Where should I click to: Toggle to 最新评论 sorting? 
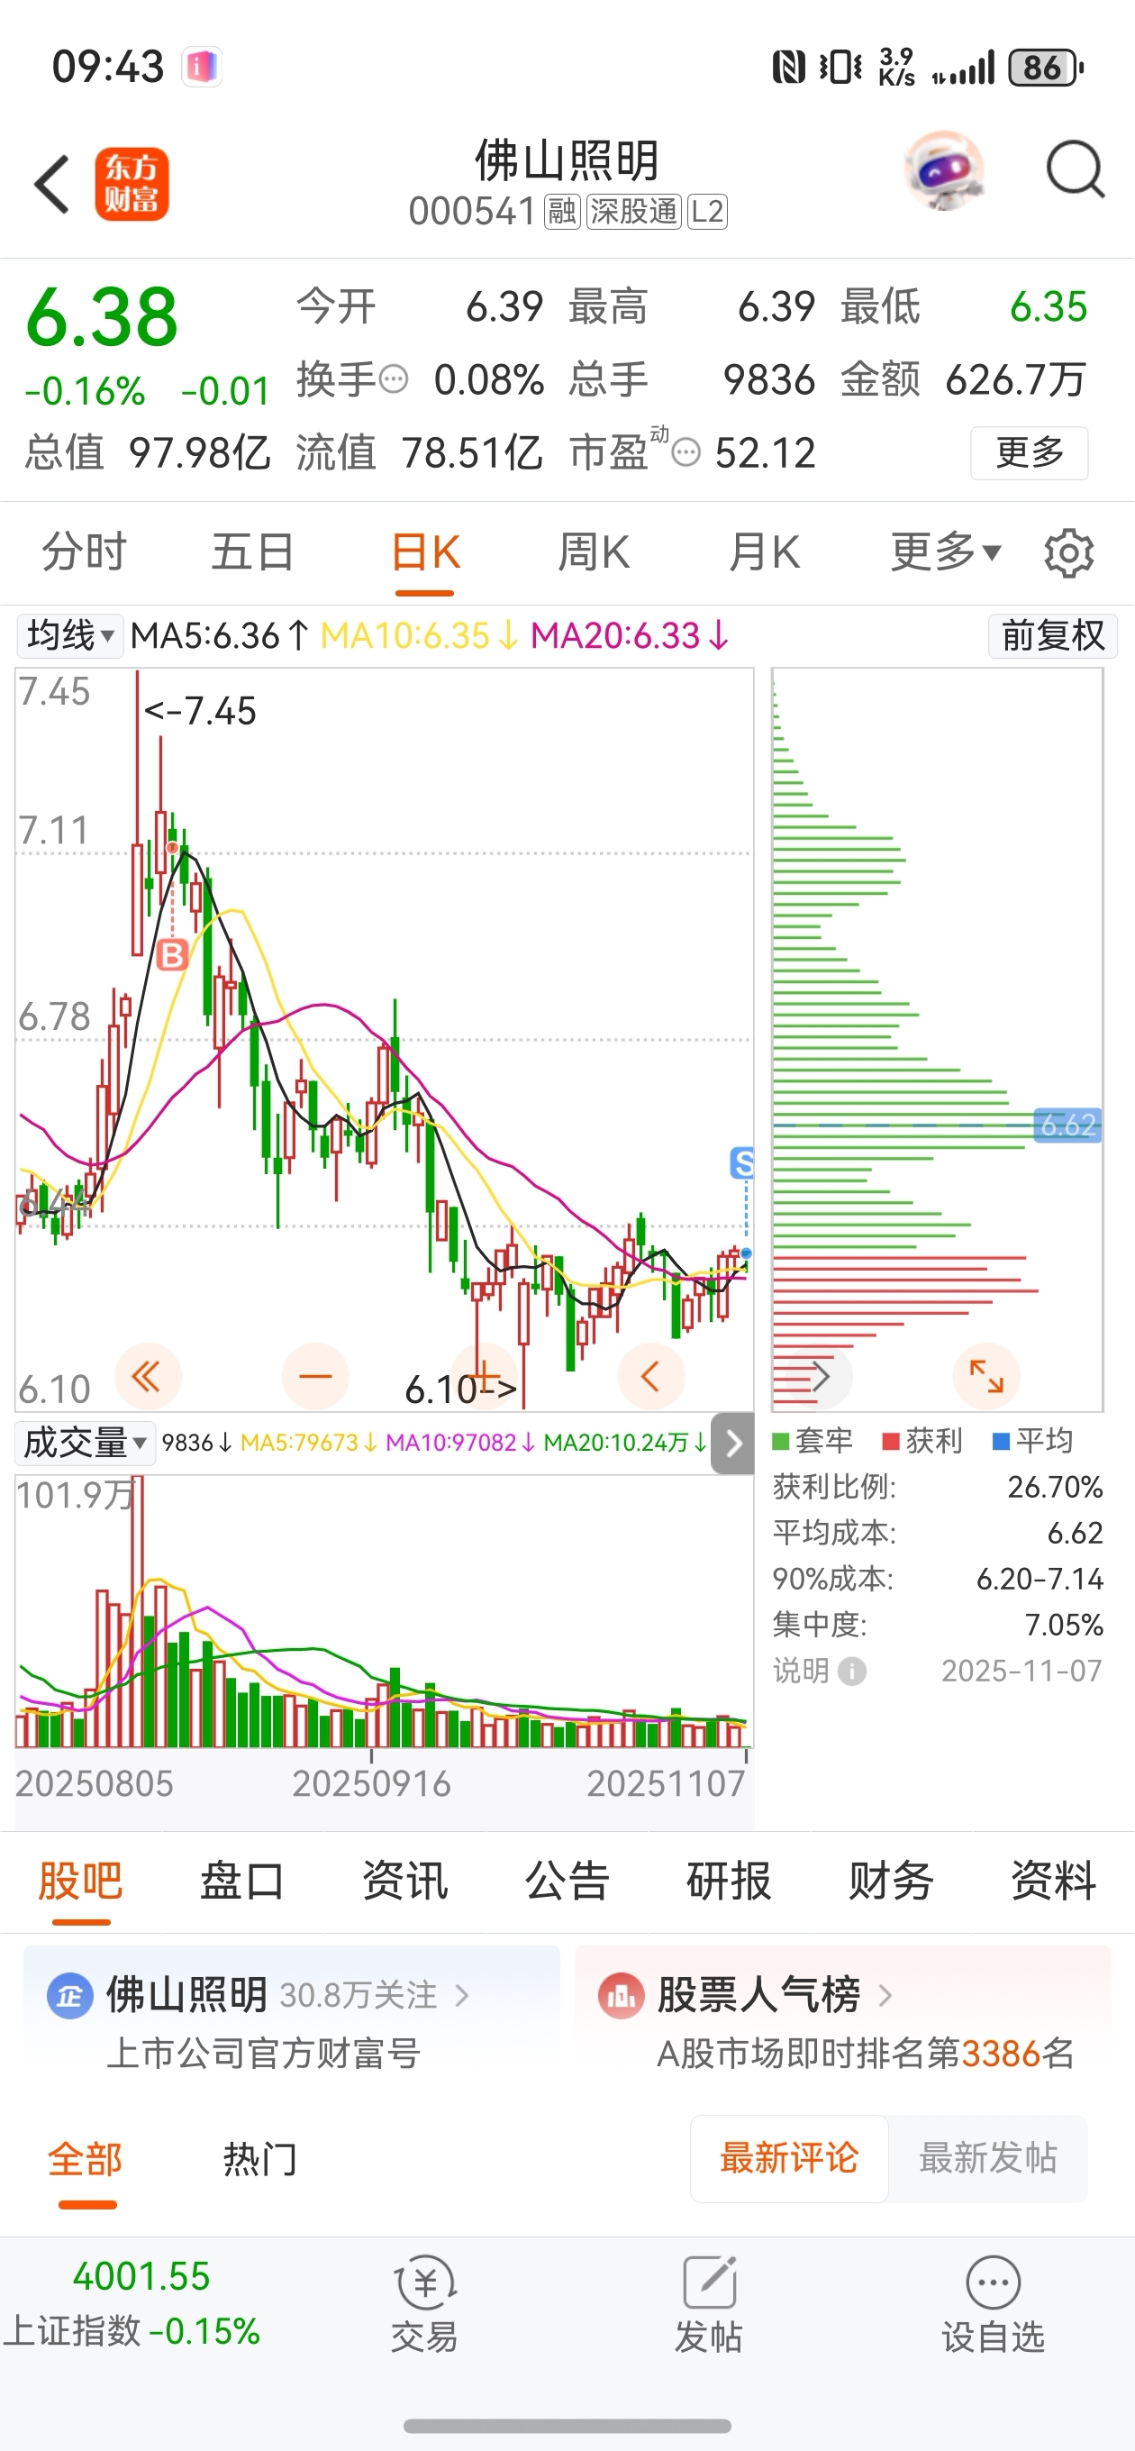click(x=789, y=2158)
